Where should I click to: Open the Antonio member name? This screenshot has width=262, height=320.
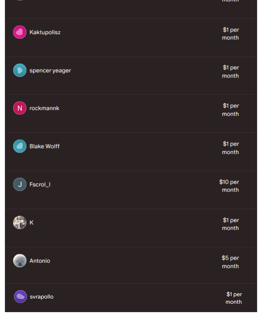click(40, 261)
